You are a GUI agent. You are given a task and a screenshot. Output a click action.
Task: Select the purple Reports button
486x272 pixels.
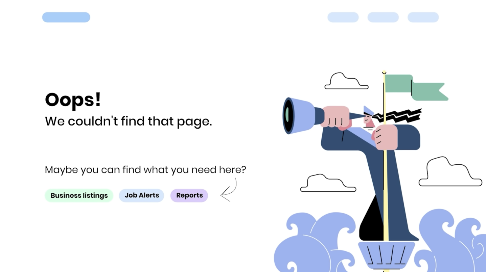189,195
